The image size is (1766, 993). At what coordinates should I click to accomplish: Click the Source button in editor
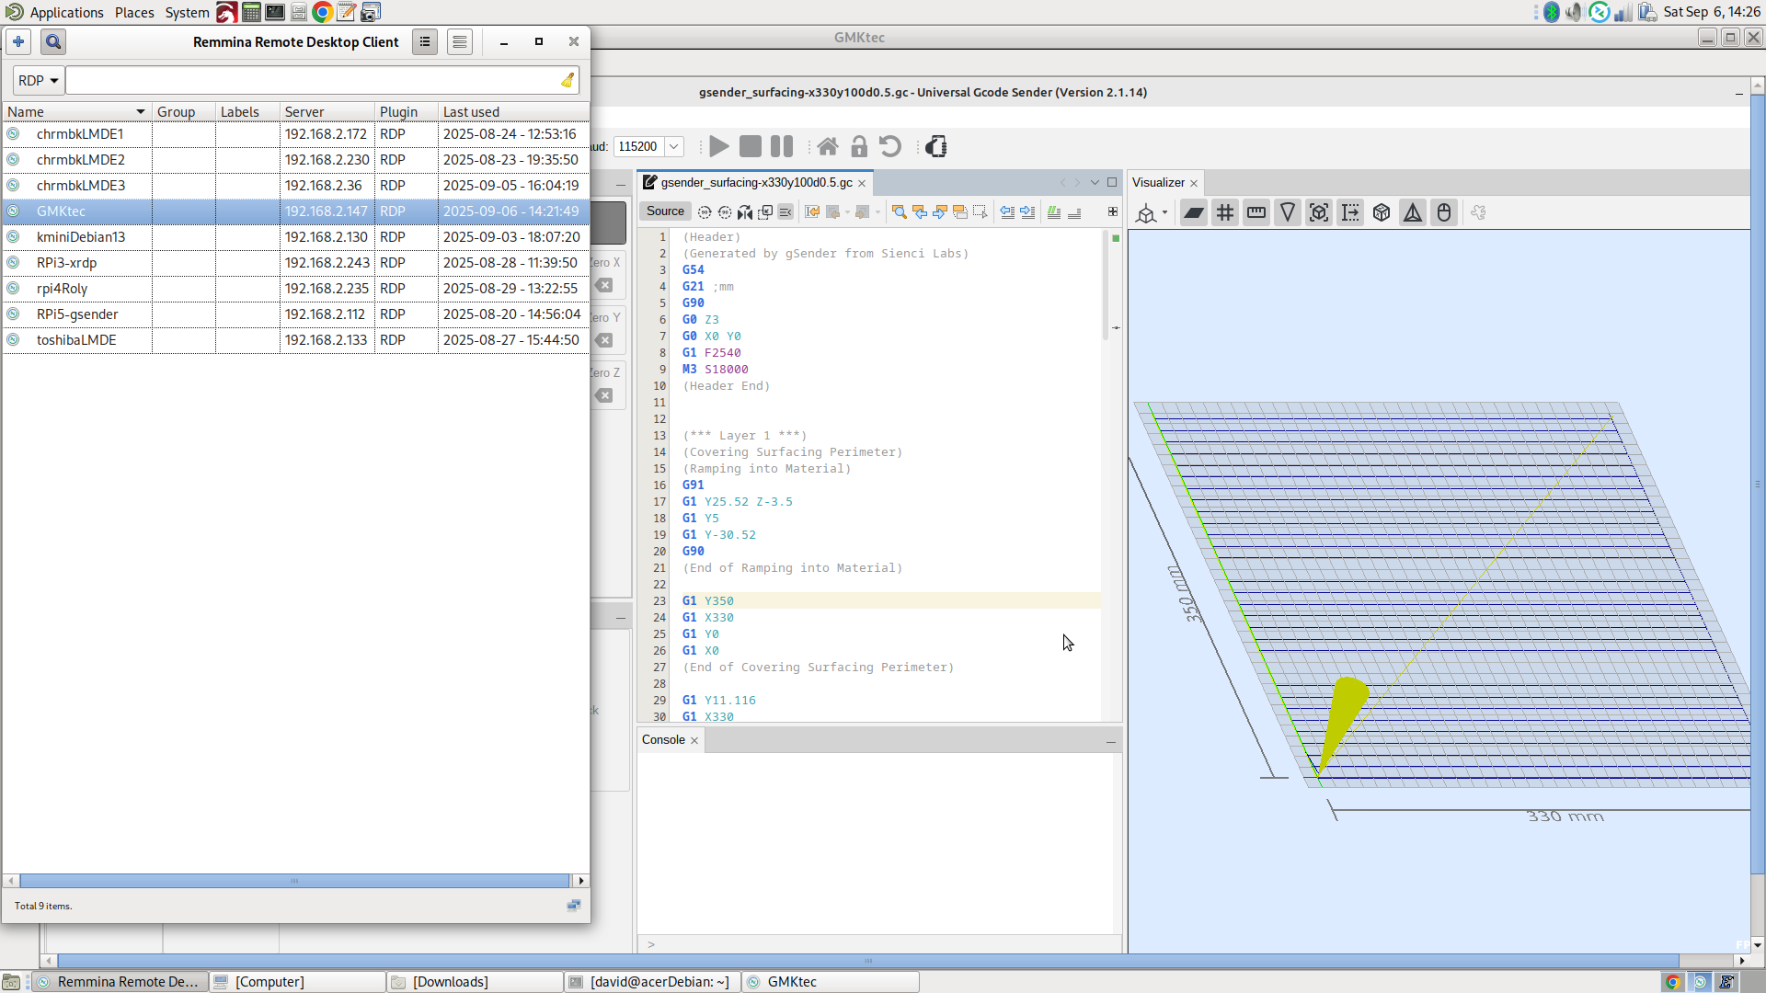click(665, 211)
